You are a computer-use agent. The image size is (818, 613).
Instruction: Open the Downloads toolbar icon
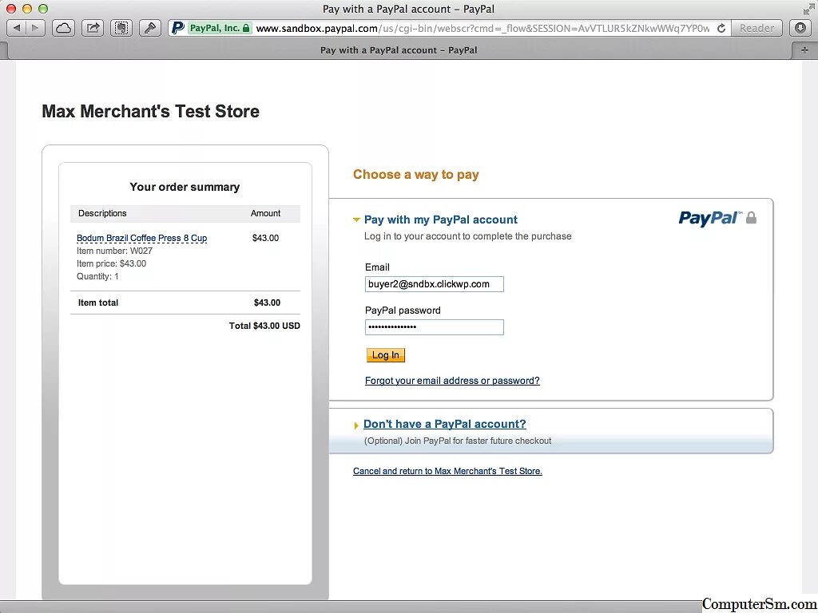coord(800,28)
